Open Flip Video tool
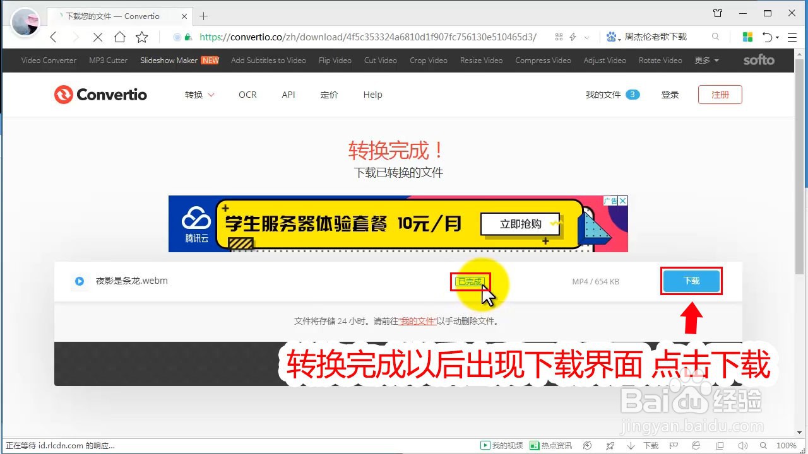This screenshot has height=454, width=808. (x=335, y=61)
